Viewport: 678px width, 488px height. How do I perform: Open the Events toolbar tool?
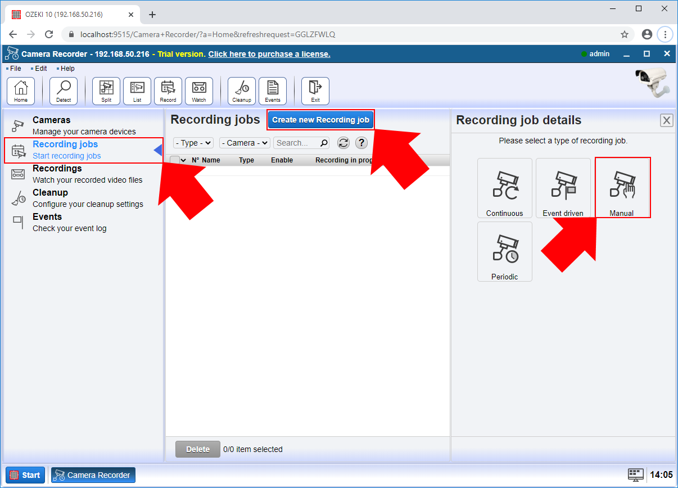[273, 91]
